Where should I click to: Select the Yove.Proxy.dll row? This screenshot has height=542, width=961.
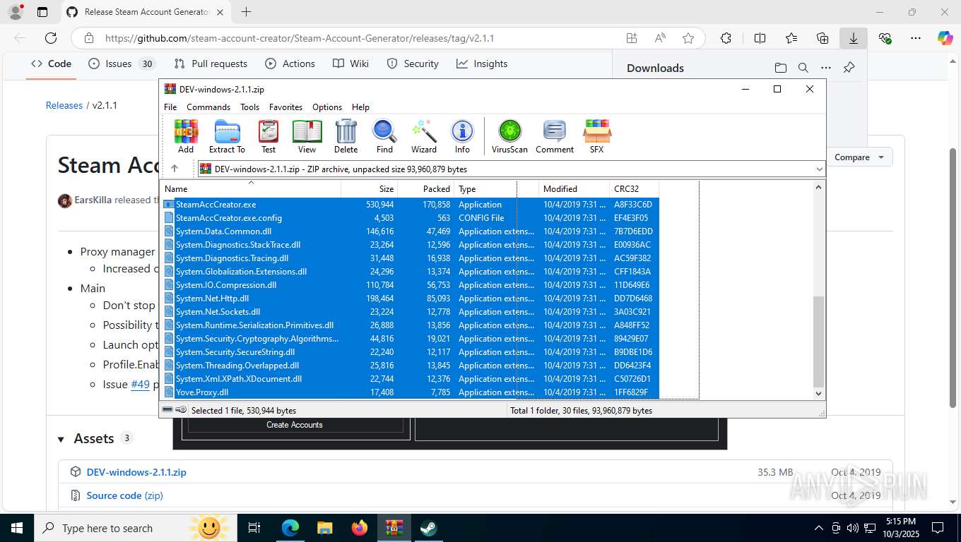[410, 392]
